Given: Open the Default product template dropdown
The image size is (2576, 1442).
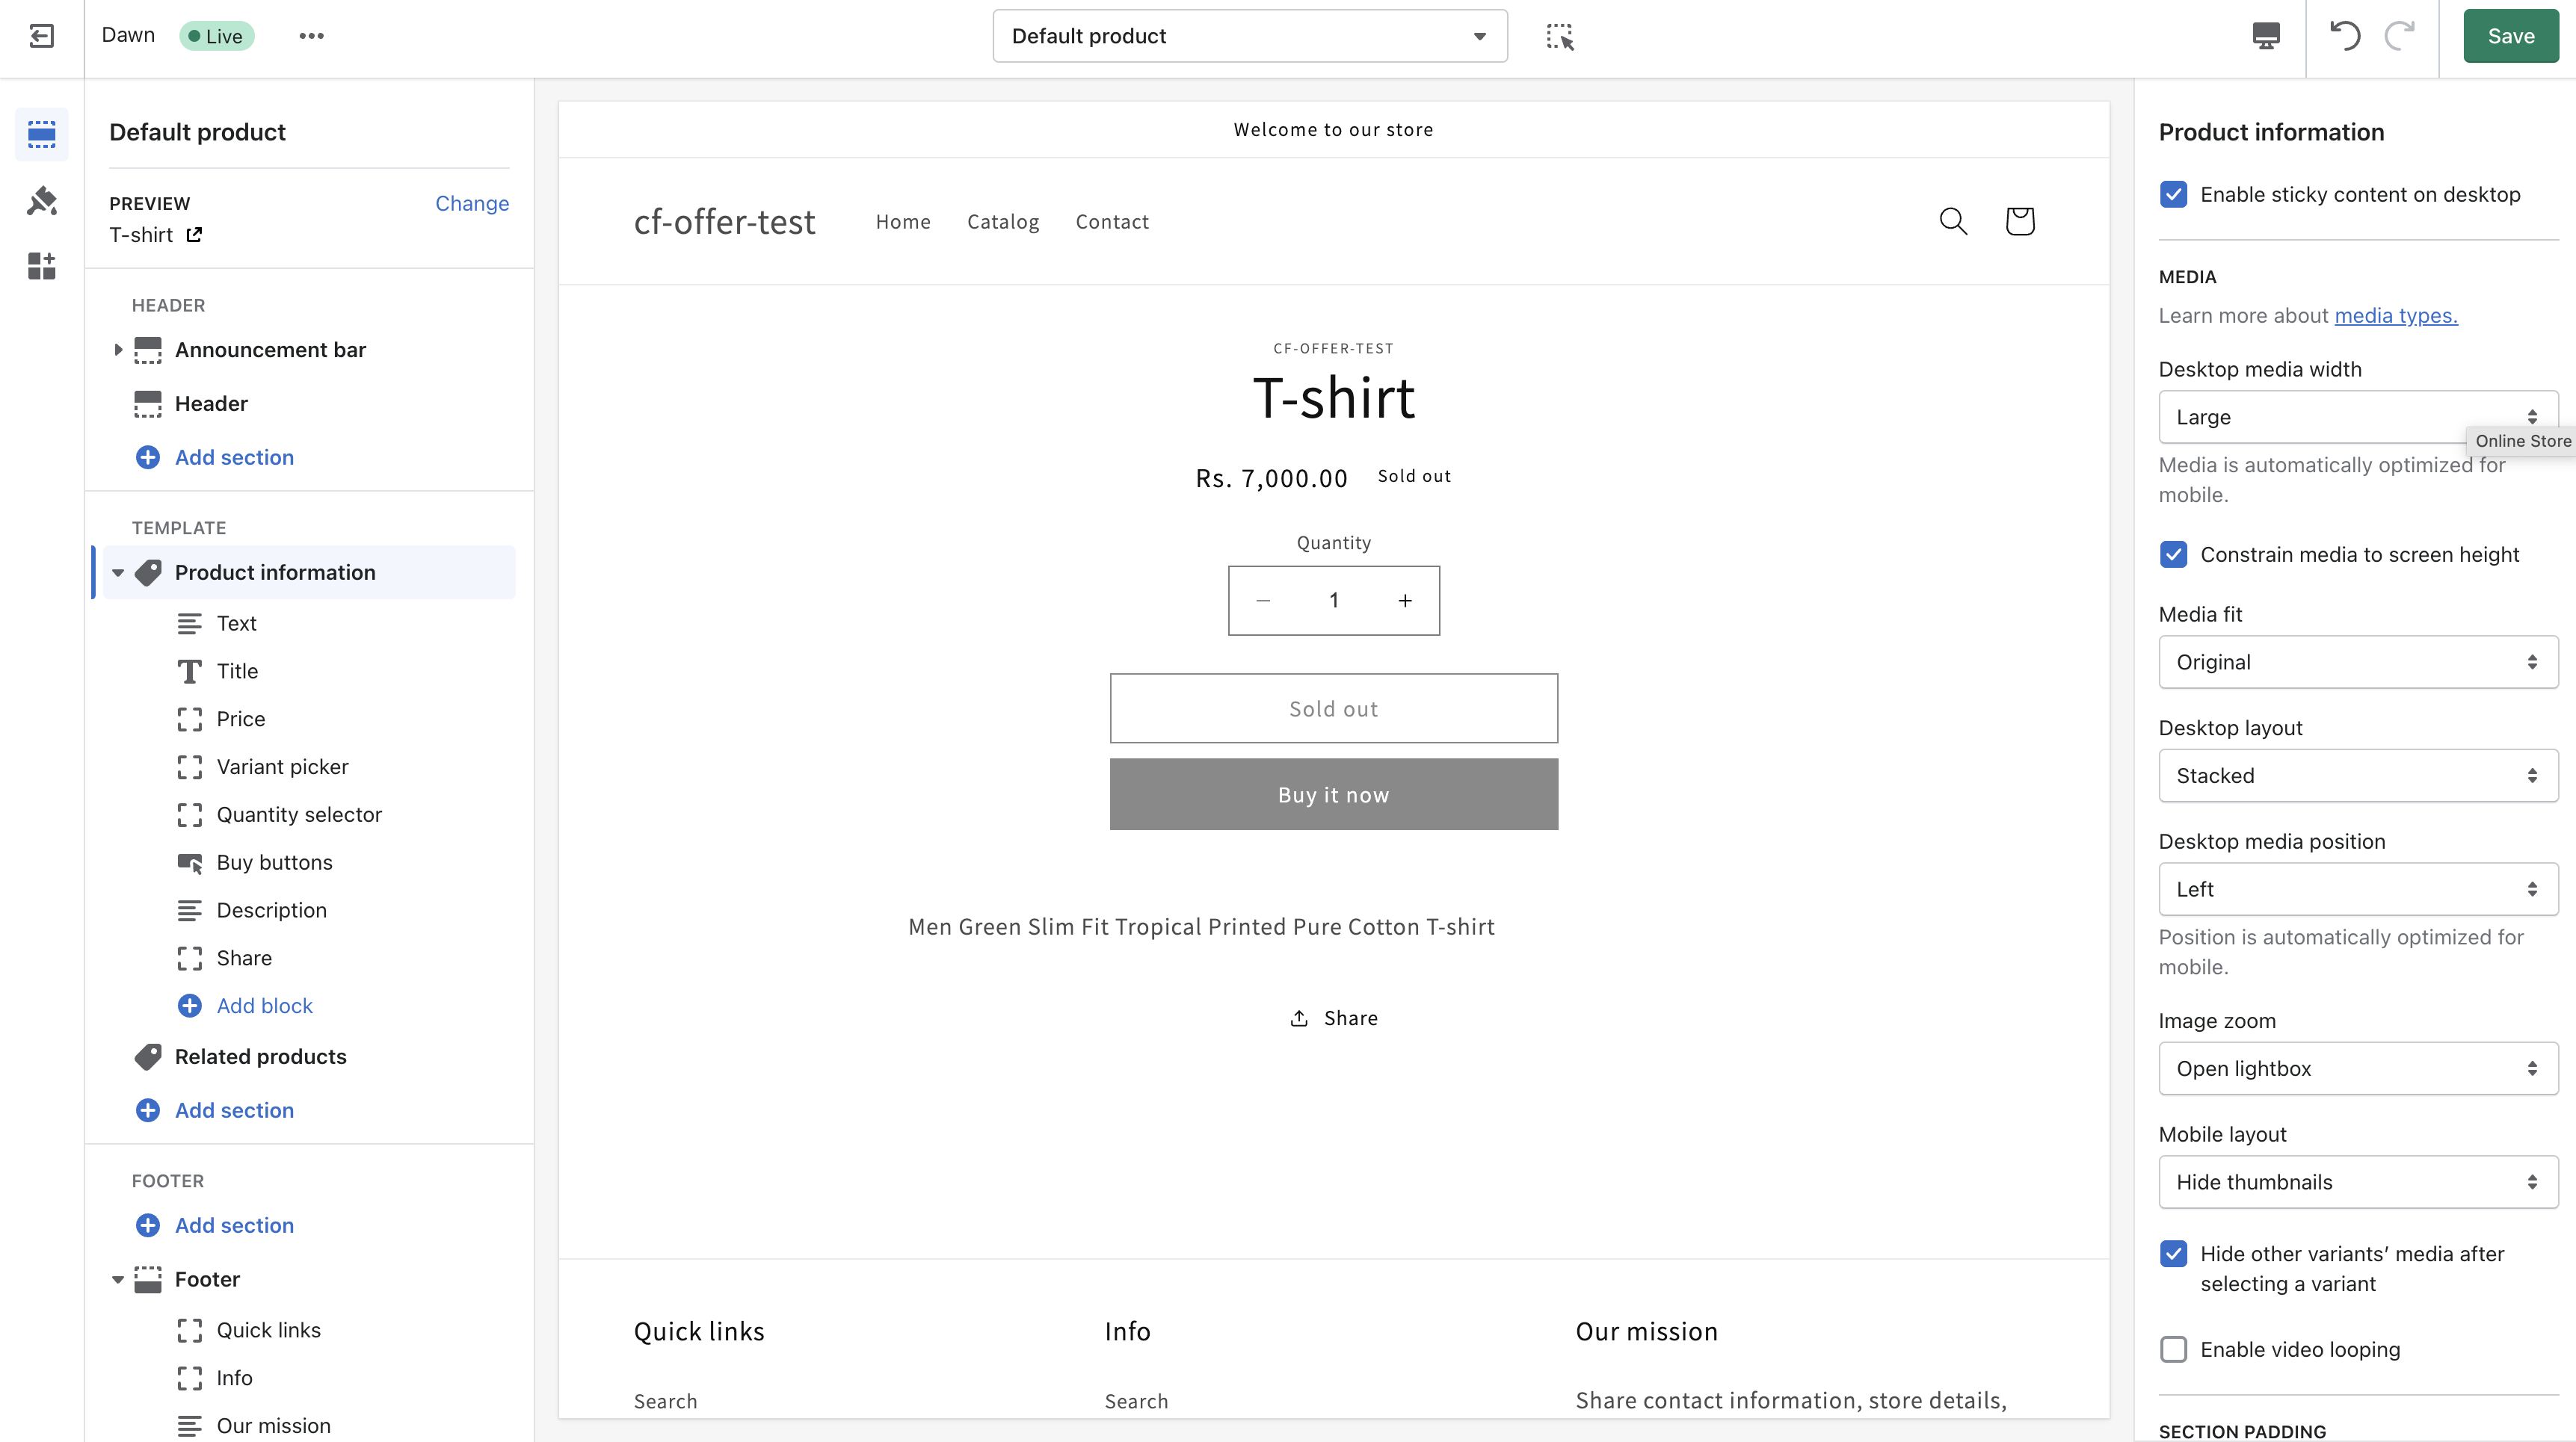Looking at the screenshot, I should [1249, 36].
